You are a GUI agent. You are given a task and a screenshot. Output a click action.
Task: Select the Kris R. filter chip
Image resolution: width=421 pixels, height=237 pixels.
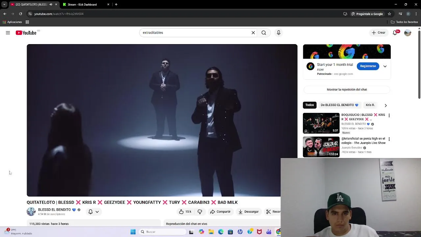(370, 105)
